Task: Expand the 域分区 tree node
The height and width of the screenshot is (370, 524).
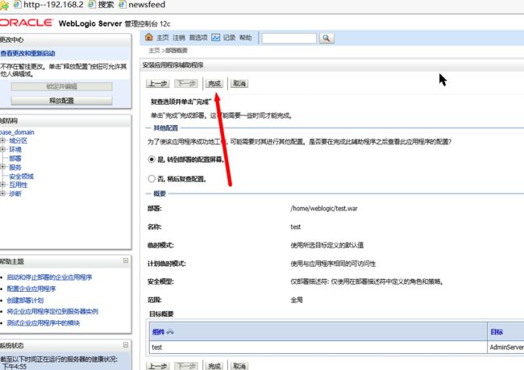Action: [2, 141]
